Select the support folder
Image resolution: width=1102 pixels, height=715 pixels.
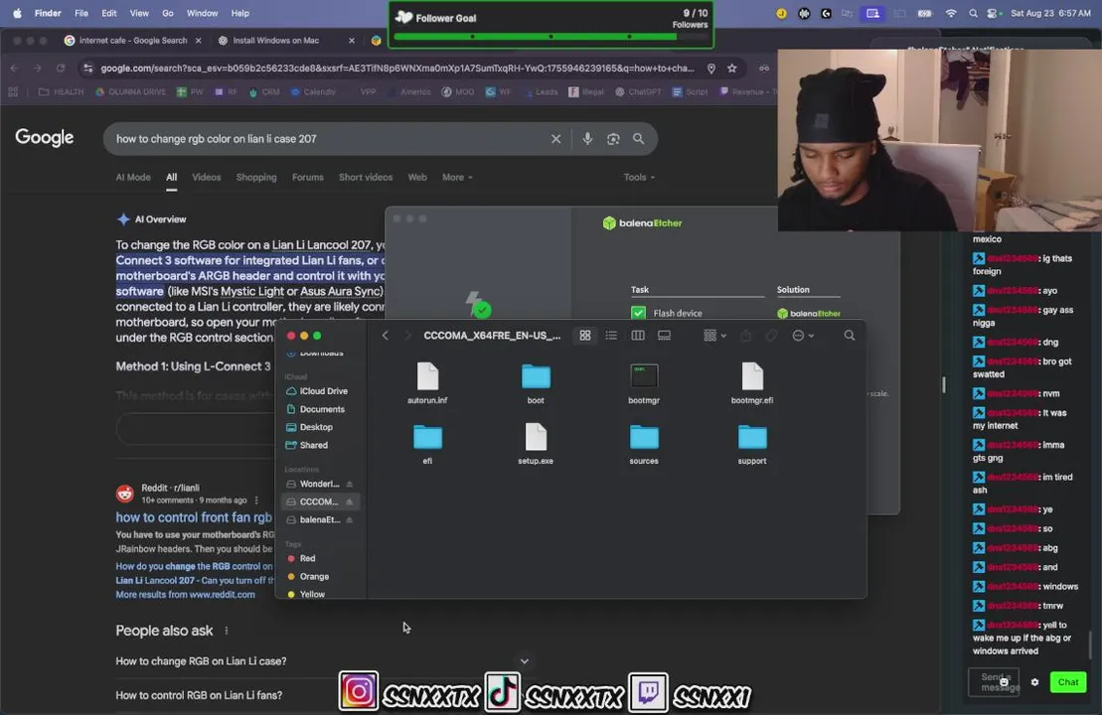pos(752,444)
